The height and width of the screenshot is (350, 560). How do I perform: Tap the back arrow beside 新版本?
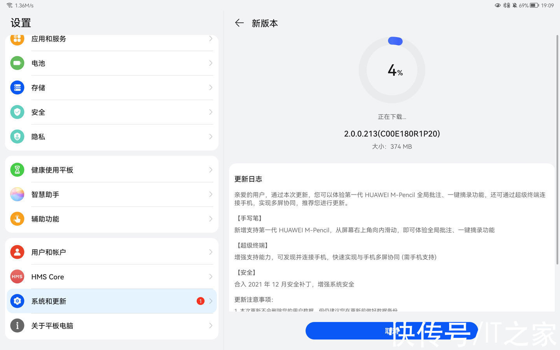239,23
